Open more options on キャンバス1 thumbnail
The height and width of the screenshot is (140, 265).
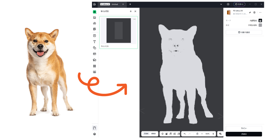coord(134,19)
